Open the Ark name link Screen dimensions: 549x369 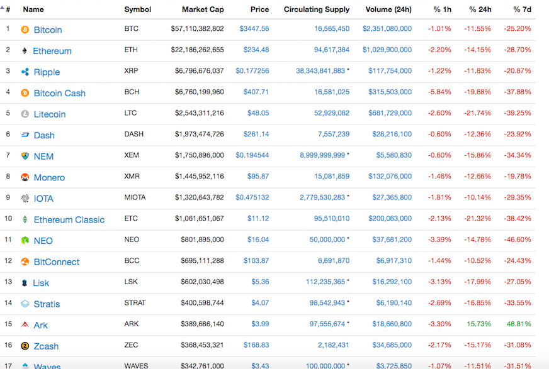click(x=41, y=326)
